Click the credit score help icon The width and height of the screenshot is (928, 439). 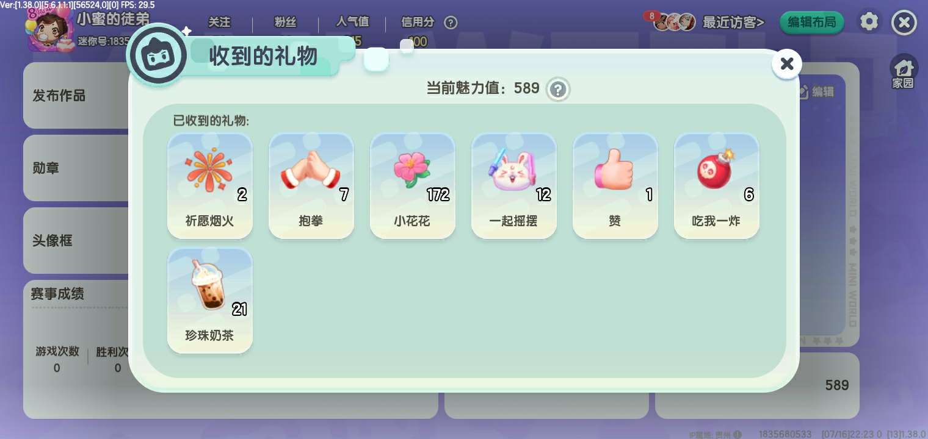click(451, 23)
